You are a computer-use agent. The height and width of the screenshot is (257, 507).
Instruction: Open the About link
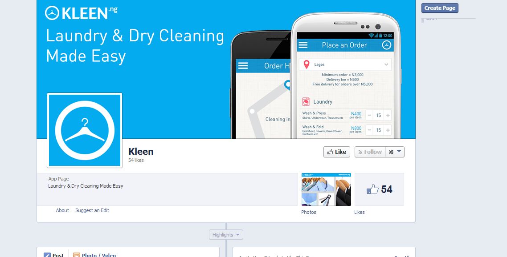pyautogui.click(x=62, y=210)
